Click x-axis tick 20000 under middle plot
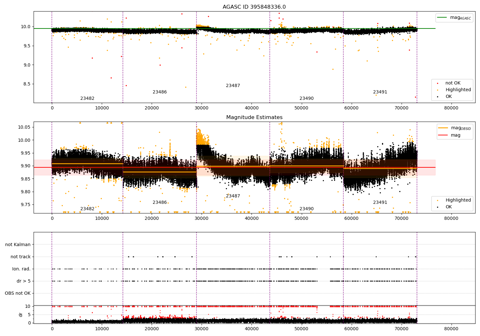The width and height of the screenshot is (480, 336). click(152, 219)
